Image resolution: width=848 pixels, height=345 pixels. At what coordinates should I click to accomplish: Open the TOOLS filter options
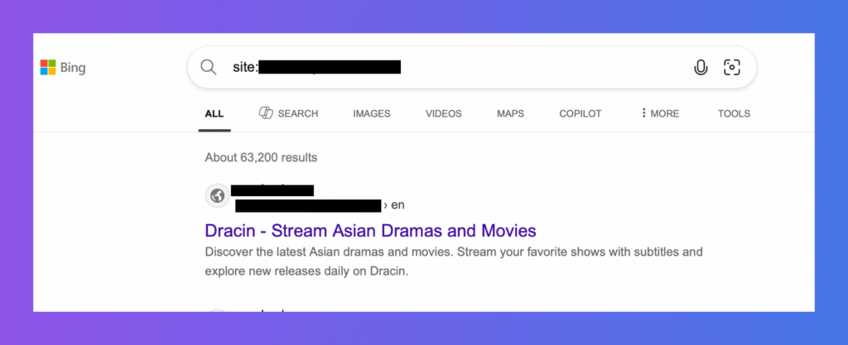734,113
